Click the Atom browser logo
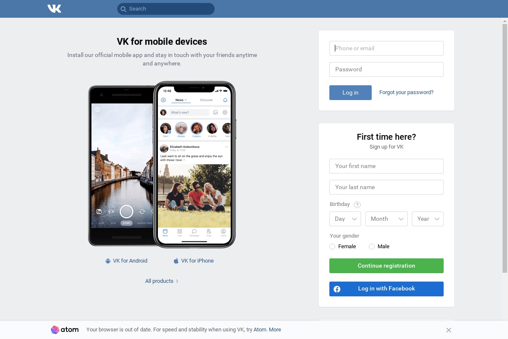Viewport: 508px width, 339px height. [65, 330]
